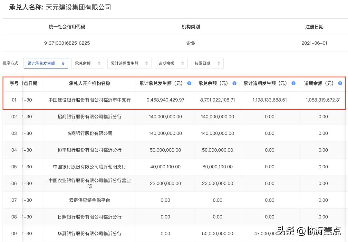
Task: Select 中国农业银行股份有限公司临沂分行营业部 cell
Action: point(90,183)
